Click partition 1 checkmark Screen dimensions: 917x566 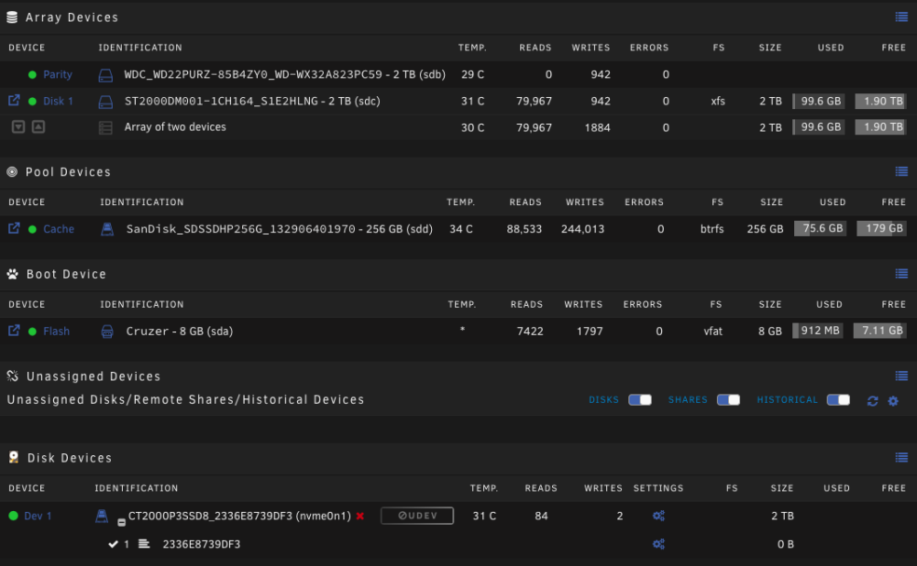[x=113, y=544]
